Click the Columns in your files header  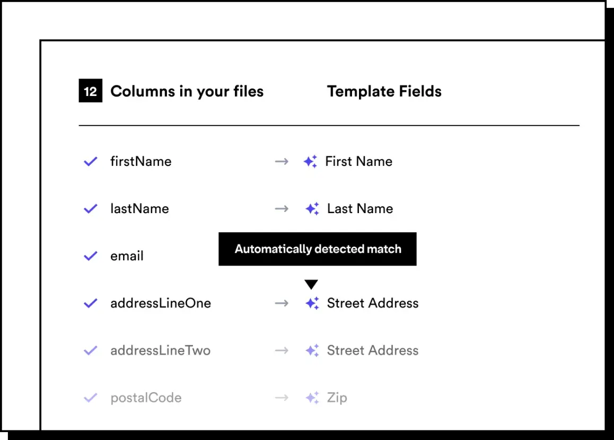click(187, 92)
